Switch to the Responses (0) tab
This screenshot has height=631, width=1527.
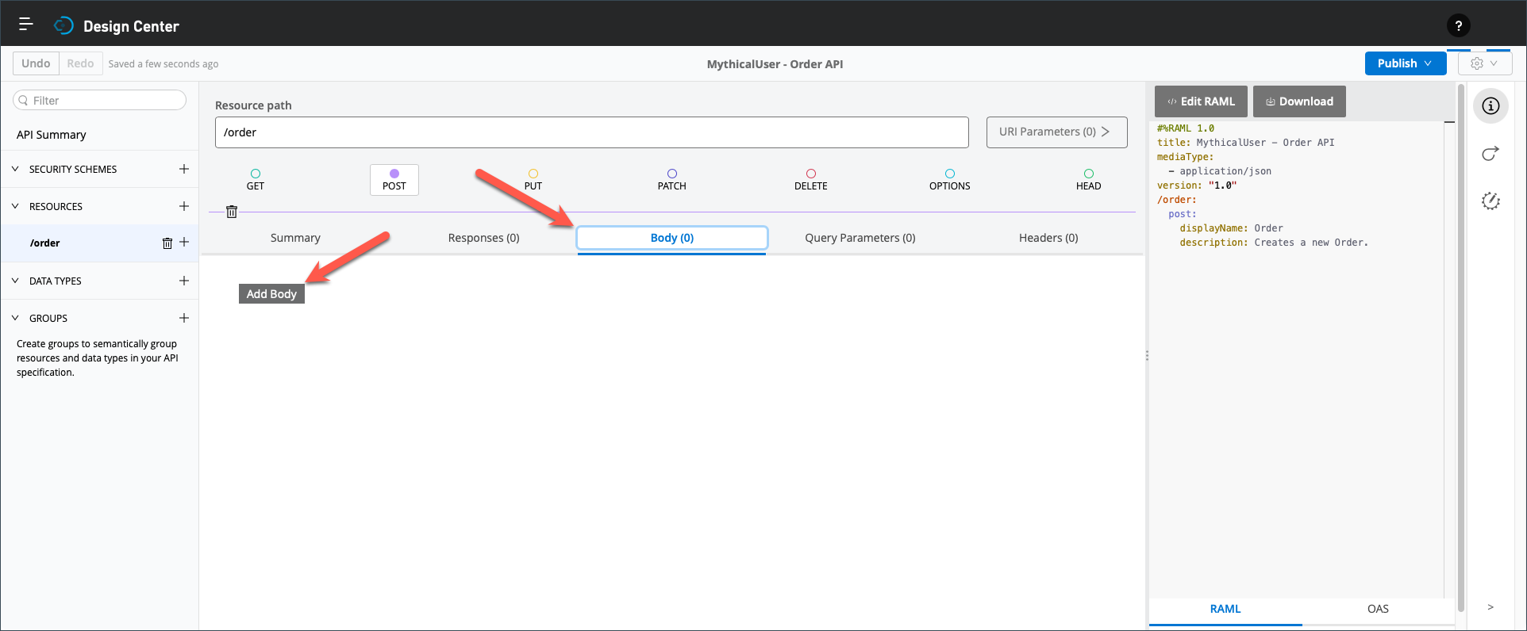coord(484,238)
